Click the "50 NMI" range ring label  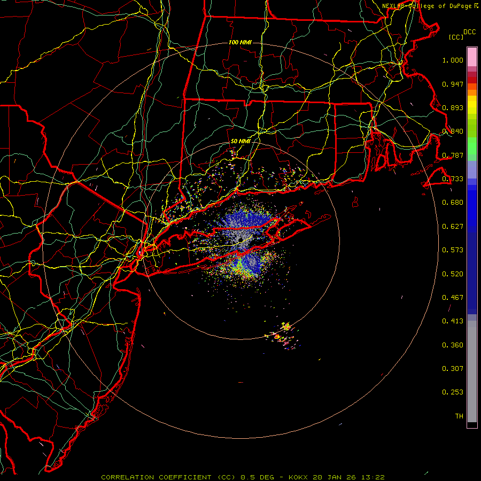(x=240, y=142)
